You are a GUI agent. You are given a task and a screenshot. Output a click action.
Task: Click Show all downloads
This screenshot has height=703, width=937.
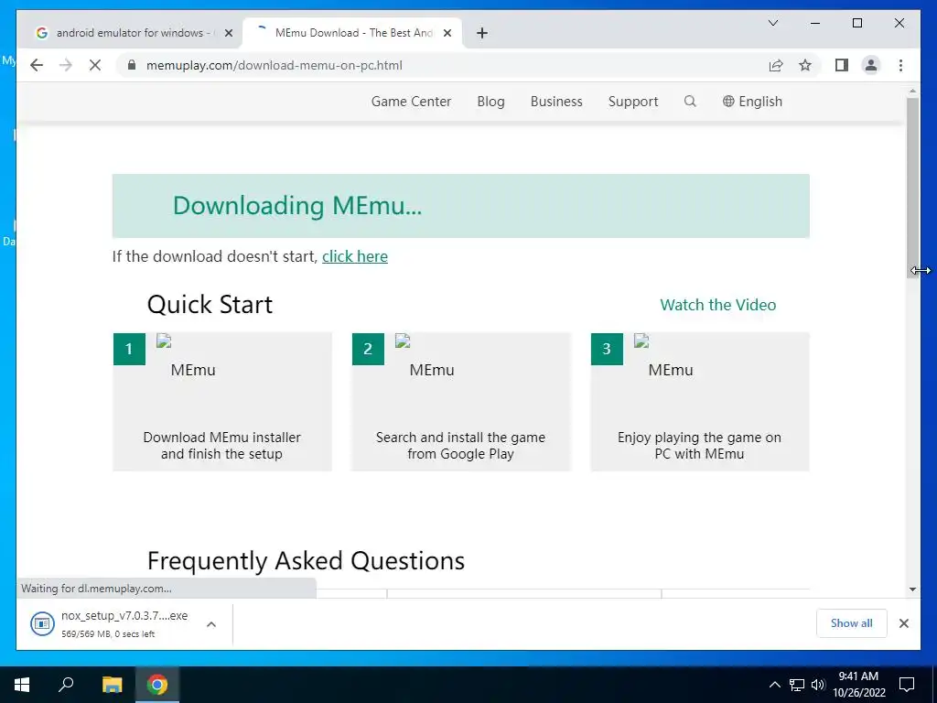coord(852,623)
